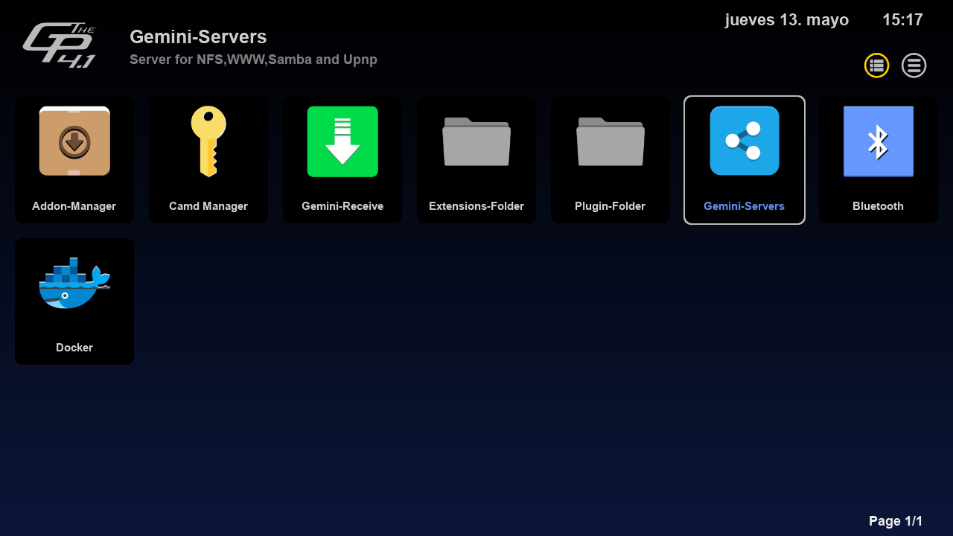The height and width of the screenshot is (536, 953).
Task: Click the Page 1/1 indicator
Action: click(895, 521)
